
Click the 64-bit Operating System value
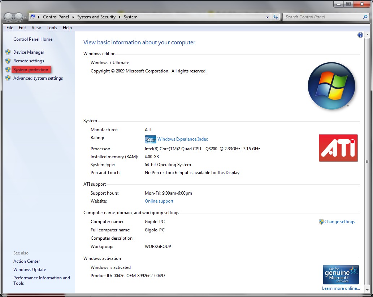click(x=168, y=165)
